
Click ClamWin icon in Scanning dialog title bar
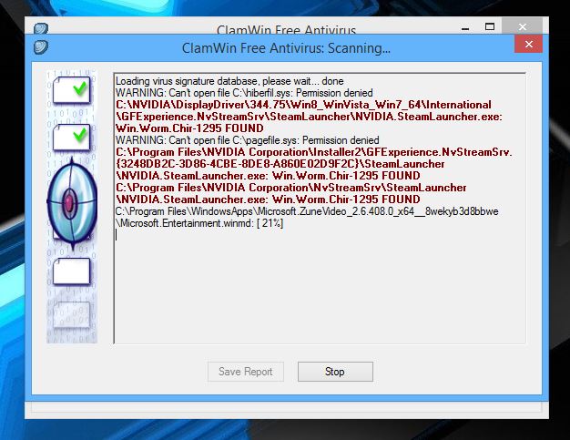(40, 47)
